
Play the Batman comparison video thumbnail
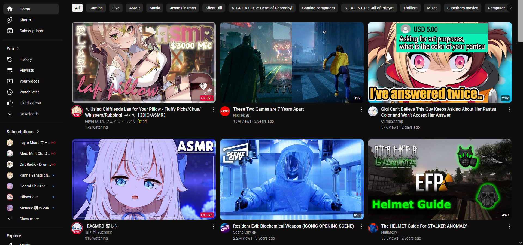click(x=292, y=62)
